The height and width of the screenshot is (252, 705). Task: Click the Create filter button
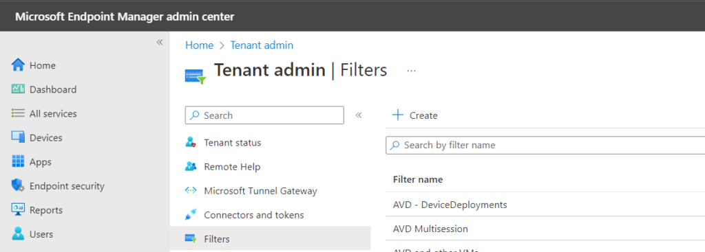click(414, 115)
